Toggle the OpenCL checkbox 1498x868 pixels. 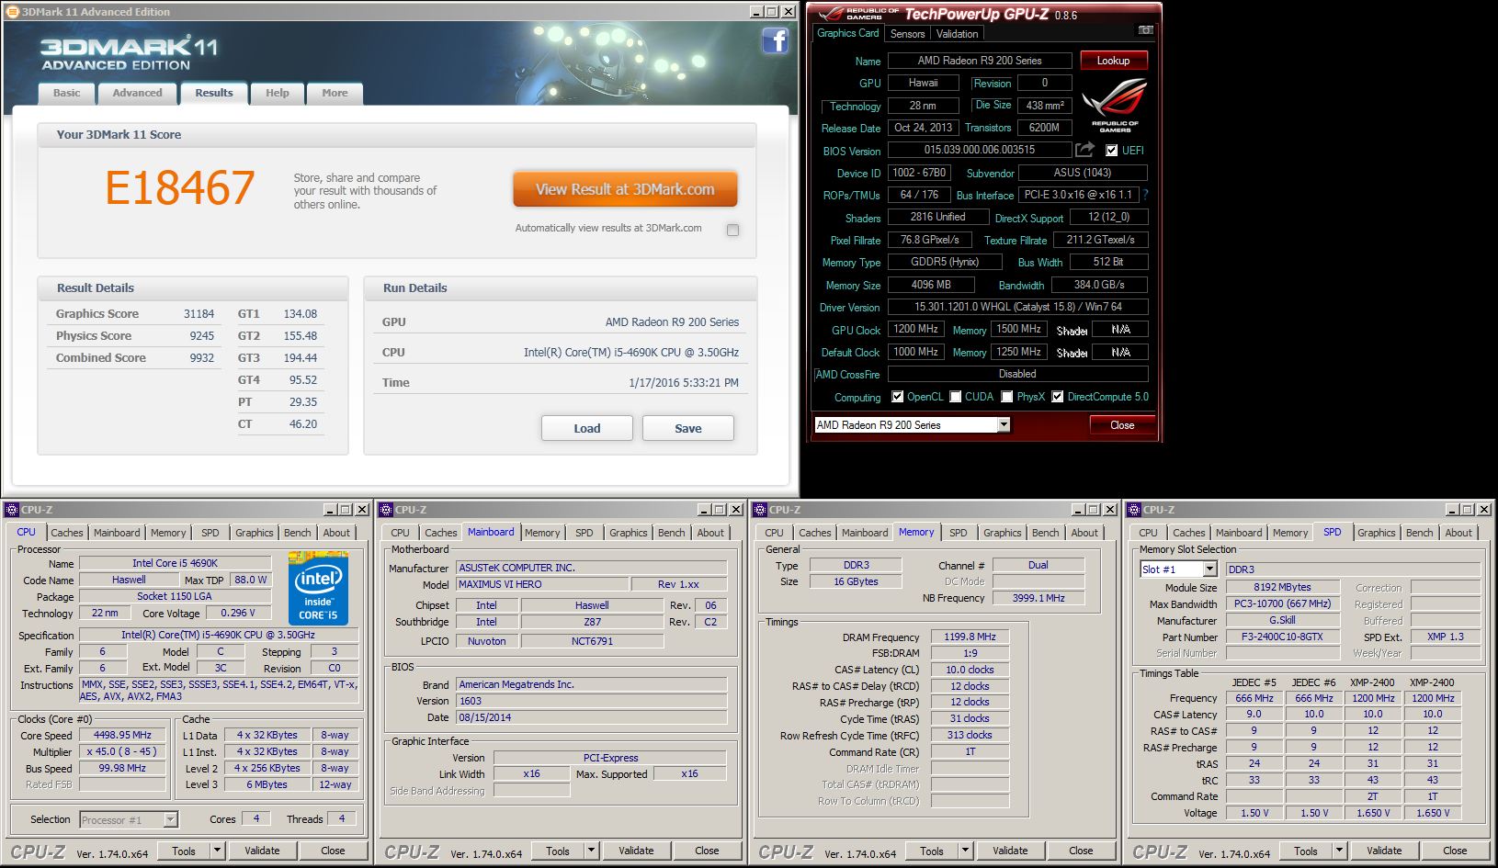tap(898, 397)
